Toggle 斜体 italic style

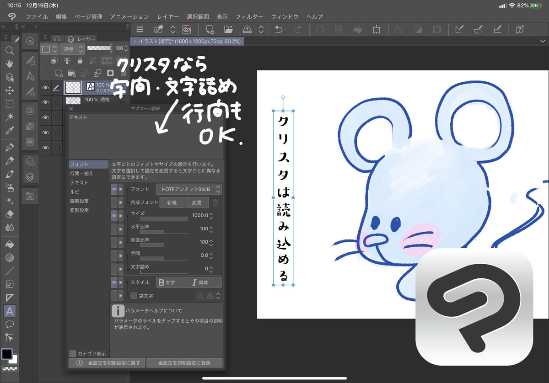pyautogui.click(x=205, y=282)
